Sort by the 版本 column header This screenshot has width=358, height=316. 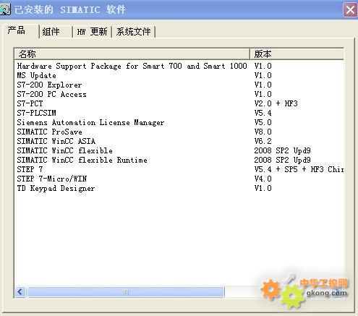pos(297,54)
